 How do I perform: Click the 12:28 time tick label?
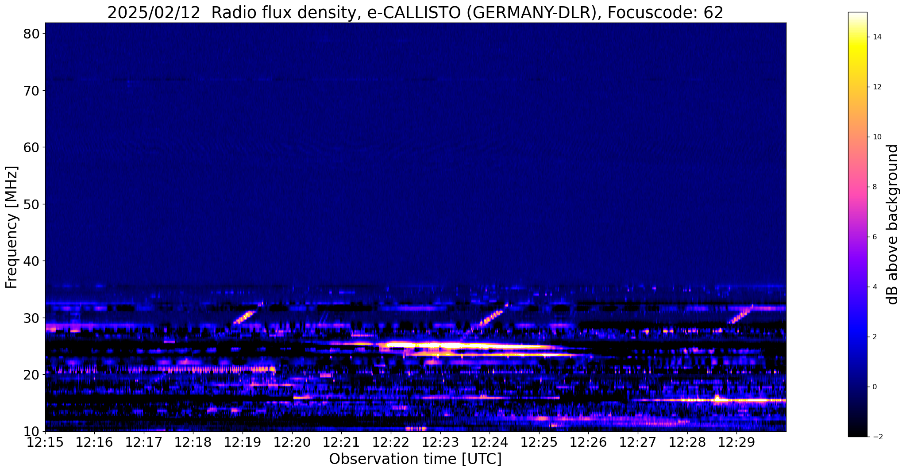click(687, 442)
